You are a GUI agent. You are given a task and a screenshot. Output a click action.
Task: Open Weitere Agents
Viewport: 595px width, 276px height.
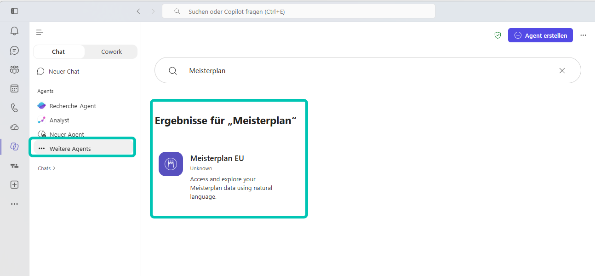(x=83, y=149)
